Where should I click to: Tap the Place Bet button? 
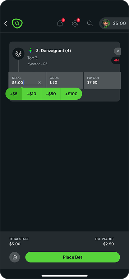click(73, 257)
